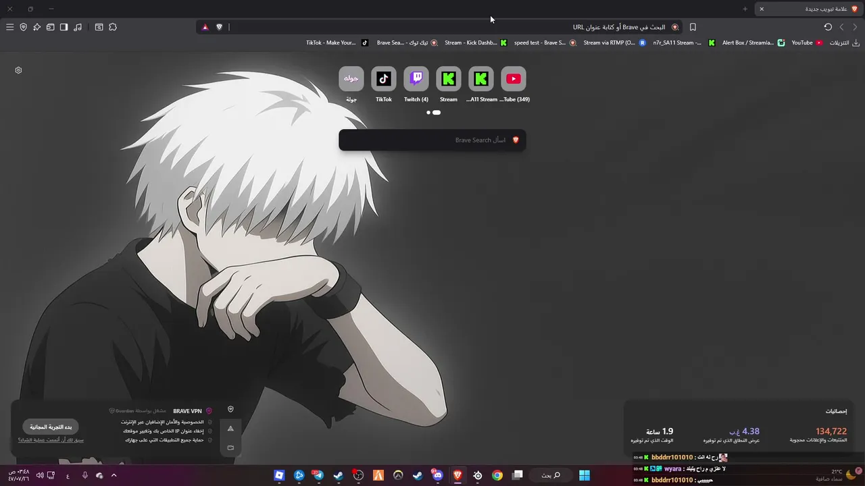Toggle the sidebar panel icon
Screen dimensions: 865x486
64,27
